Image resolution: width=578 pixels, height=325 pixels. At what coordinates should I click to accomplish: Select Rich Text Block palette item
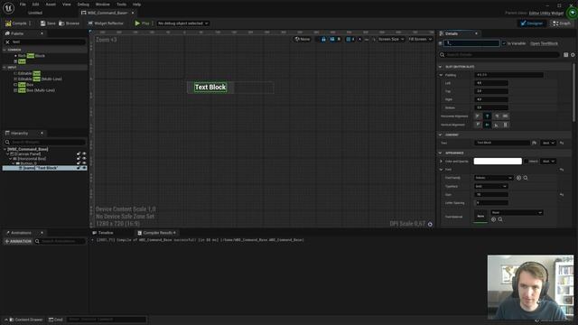31,56
